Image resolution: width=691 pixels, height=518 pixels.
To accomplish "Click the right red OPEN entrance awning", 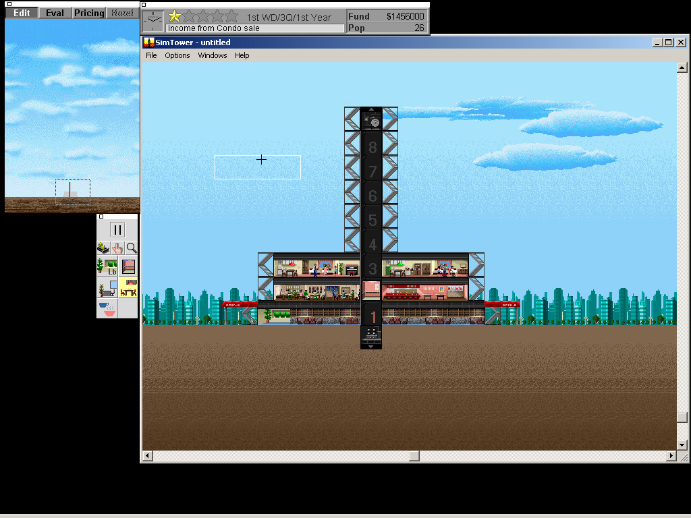I will (502, 304).
